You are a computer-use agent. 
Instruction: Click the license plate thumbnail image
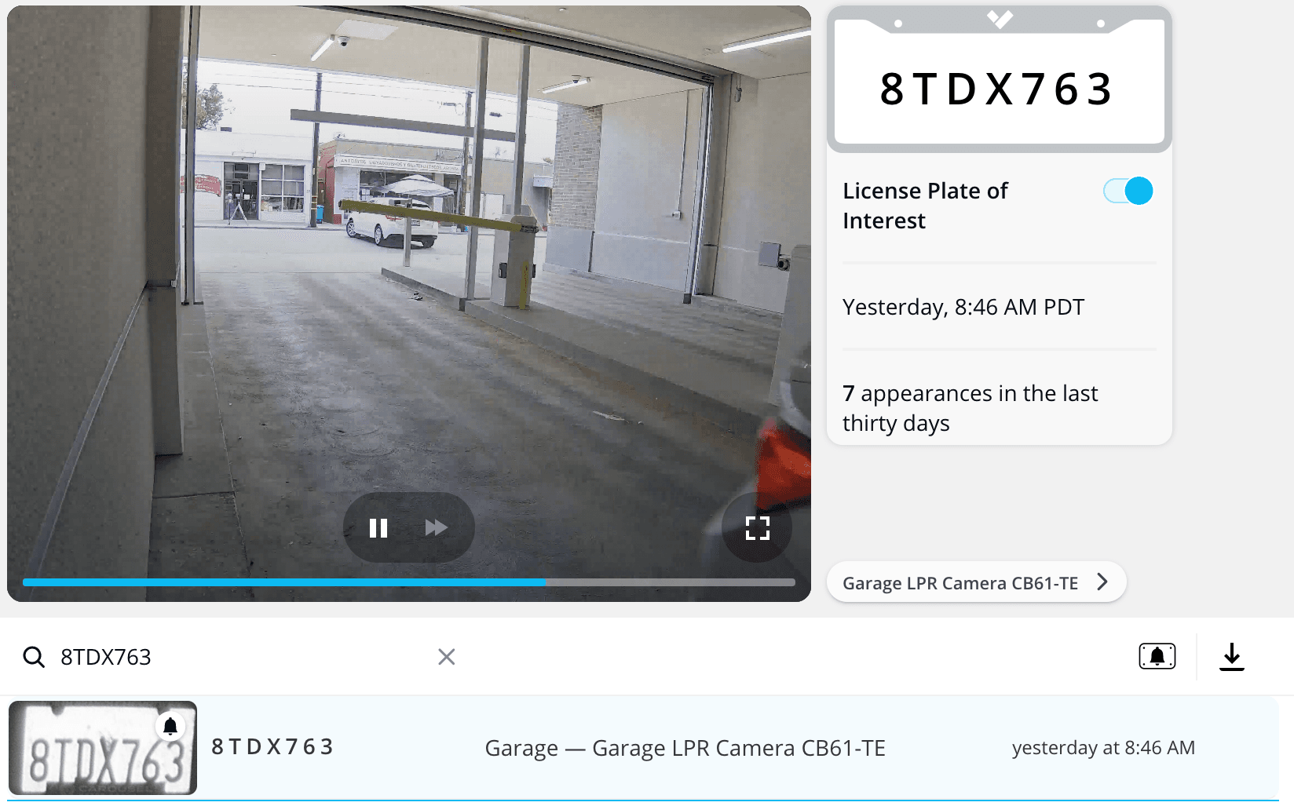pos(103,748)
